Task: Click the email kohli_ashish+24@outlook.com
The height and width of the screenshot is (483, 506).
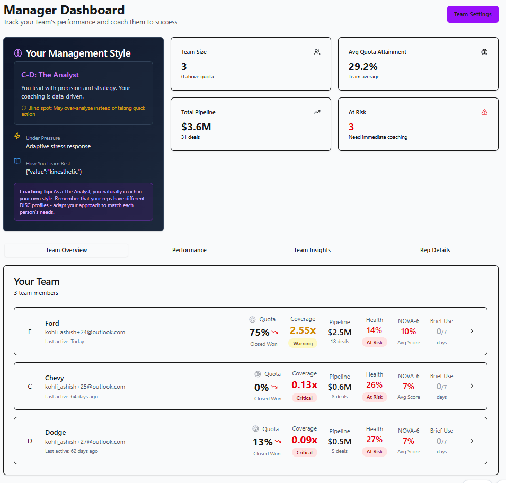Action: click(85, 332)
